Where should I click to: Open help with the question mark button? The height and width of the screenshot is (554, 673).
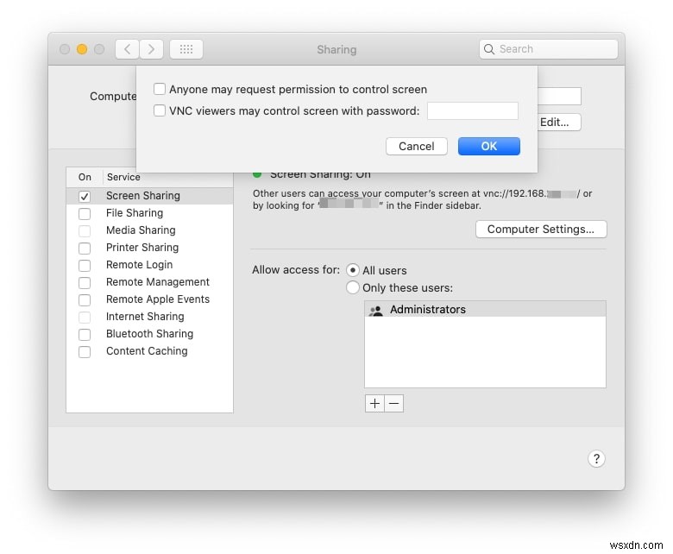(x=596, y=459)
